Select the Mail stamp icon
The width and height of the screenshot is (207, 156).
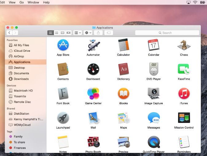click(94, 118)
